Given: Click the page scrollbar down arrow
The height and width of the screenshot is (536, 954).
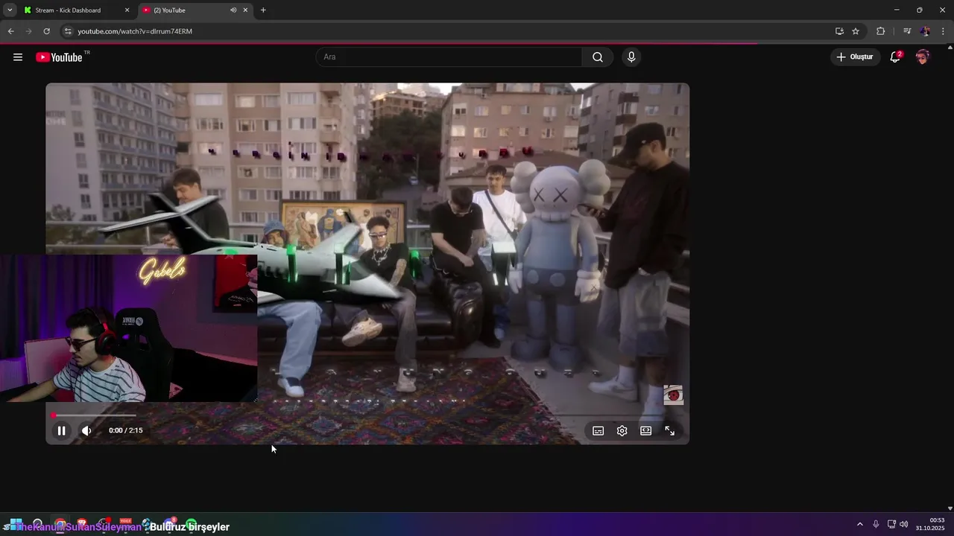Looking at the screenshot, I should [x=950, y=508].
